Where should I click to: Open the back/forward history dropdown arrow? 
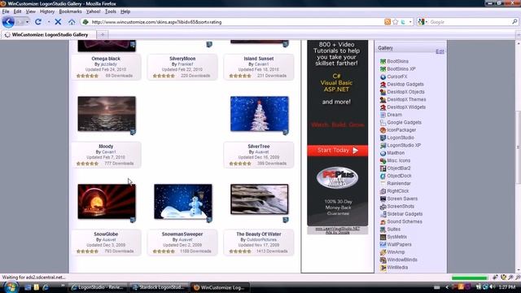(x=27, y=22)
